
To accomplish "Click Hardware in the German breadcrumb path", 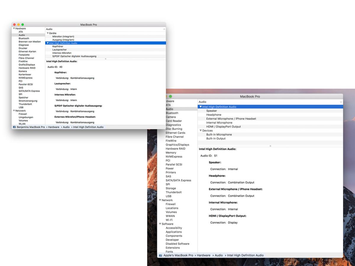I will pyautogui.click(x=54, y=127).
